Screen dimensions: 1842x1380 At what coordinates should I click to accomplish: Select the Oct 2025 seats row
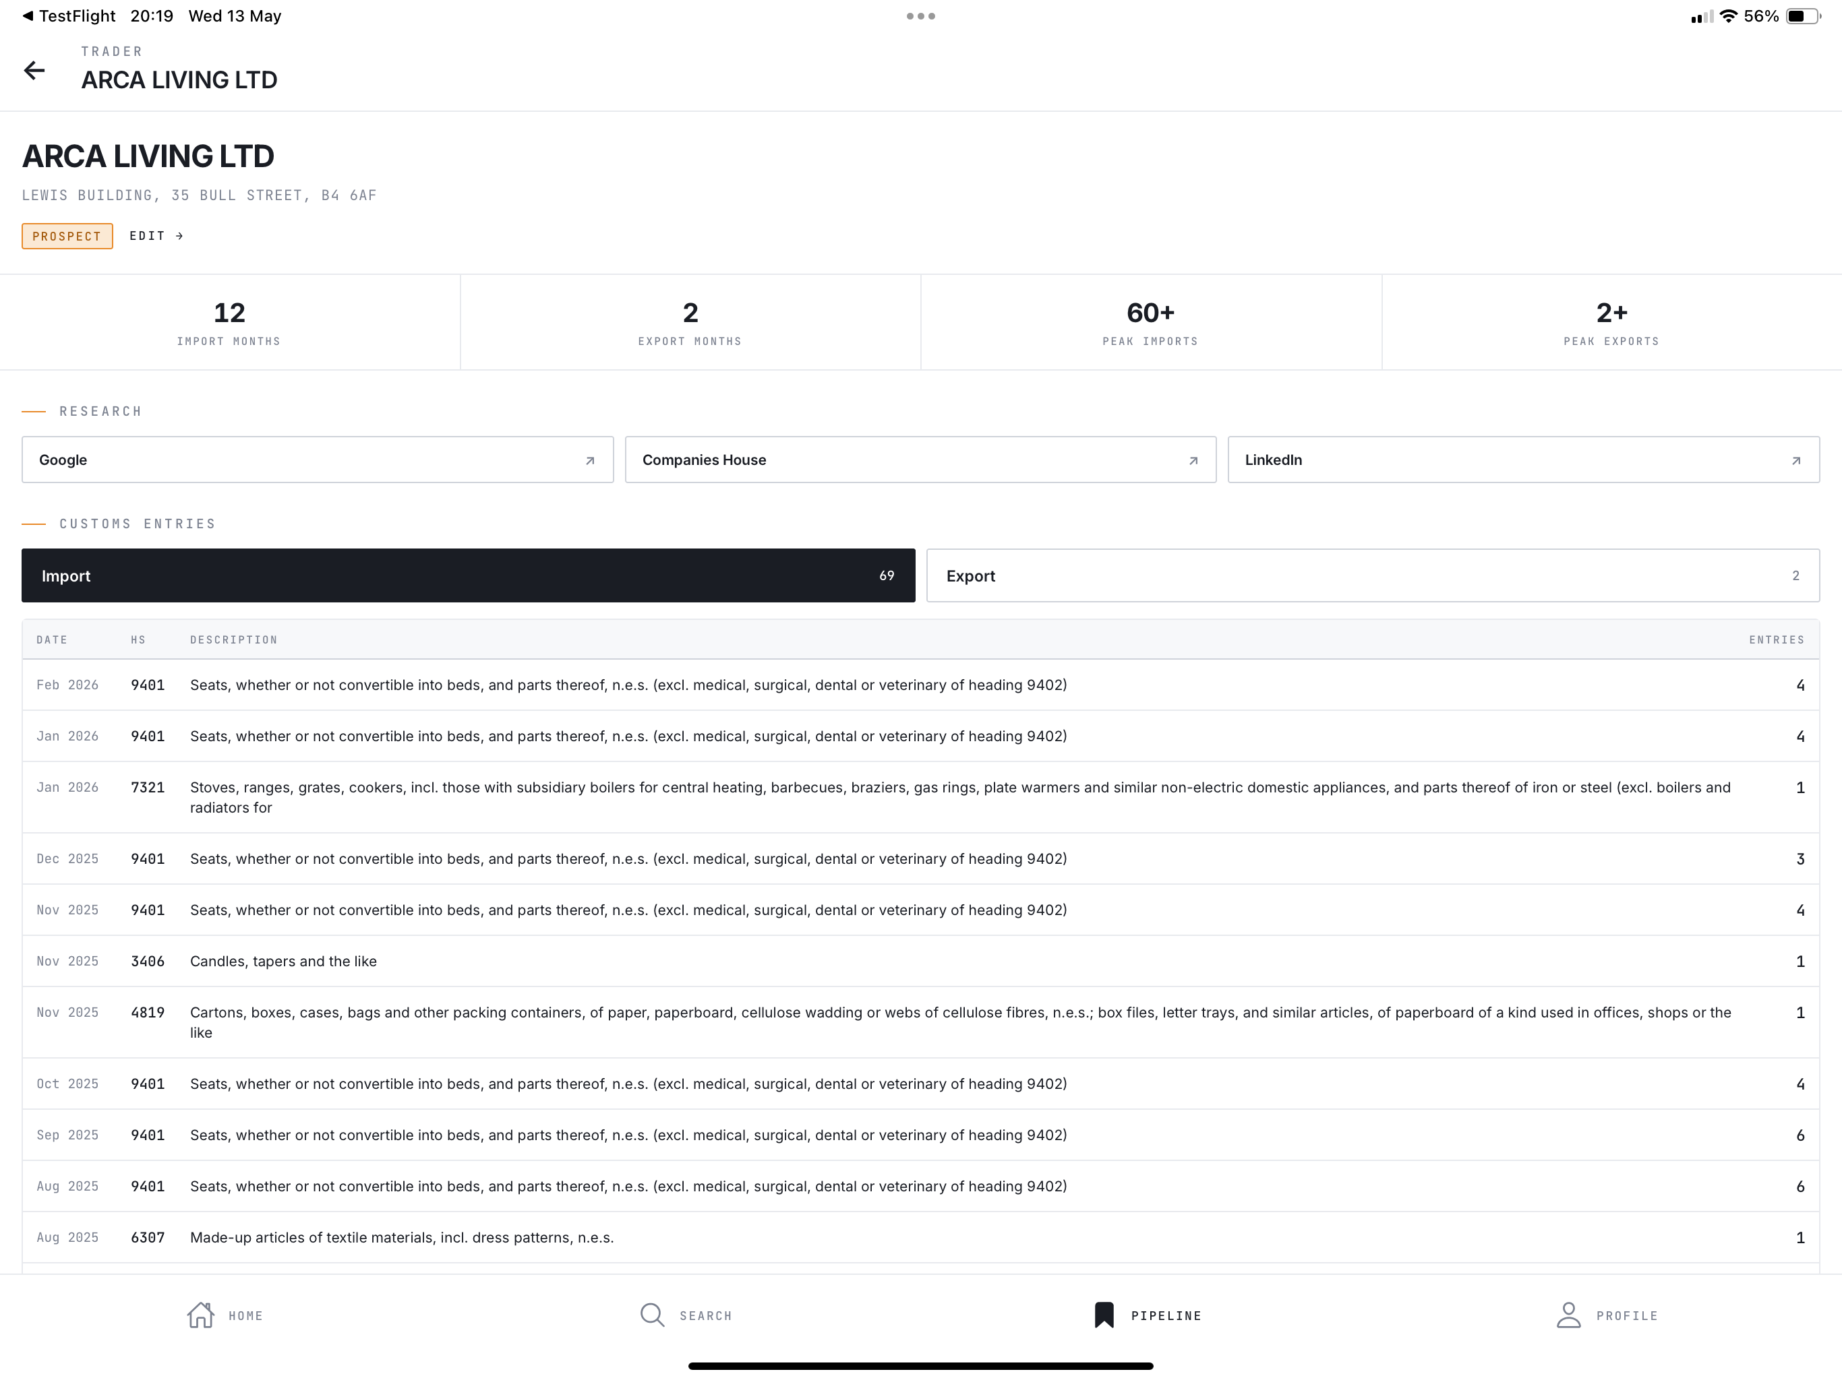[920, 1084]
